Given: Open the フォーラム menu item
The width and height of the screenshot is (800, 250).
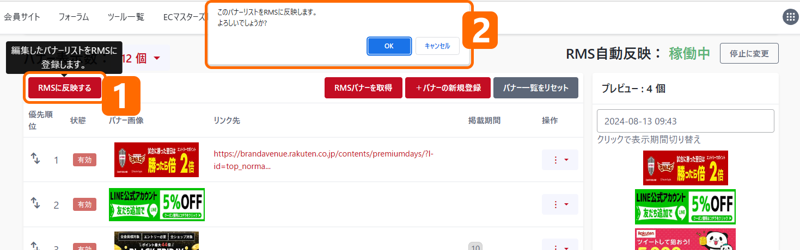Looking at the screenshot, I should pos(74,17).
